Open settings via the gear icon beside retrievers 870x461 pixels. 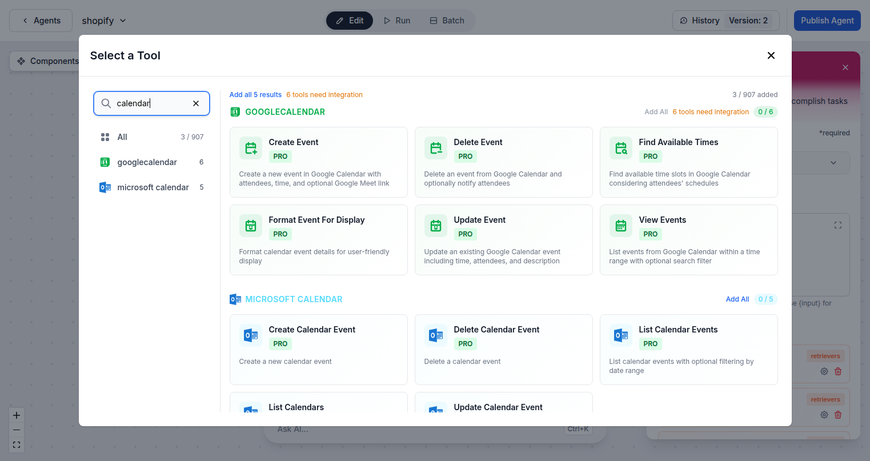(824, 371)
